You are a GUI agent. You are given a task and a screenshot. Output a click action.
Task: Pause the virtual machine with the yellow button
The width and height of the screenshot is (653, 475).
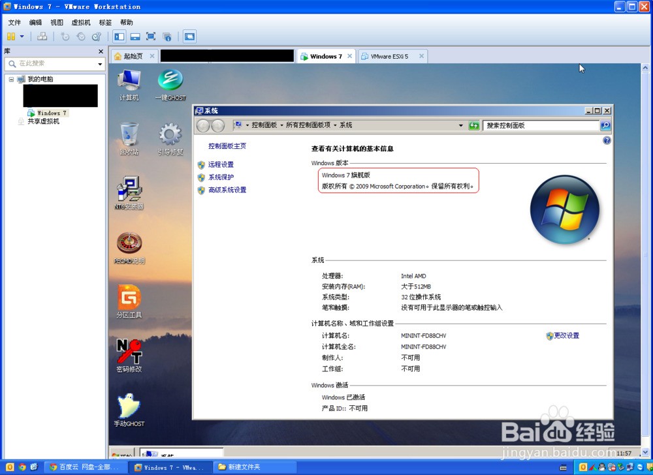(x=11, y=37)
